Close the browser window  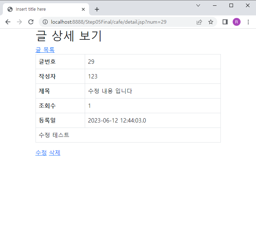click(x=248, y=5)
